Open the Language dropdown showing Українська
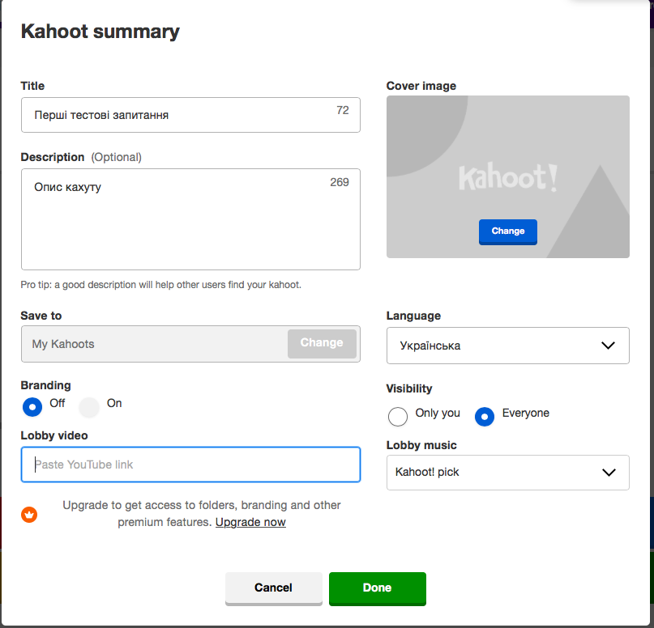654x628 pixels. tap(507, 346)
